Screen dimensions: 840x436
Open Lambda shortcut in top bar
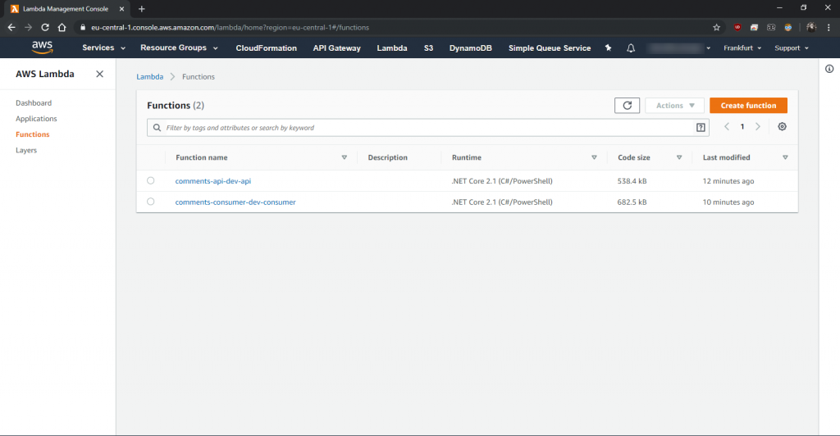click(391, 48)
